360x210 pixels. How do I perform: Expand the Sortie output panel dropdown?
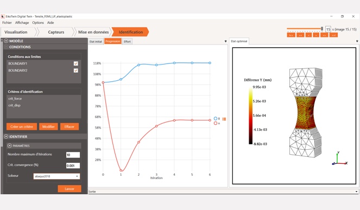point(356,192)
